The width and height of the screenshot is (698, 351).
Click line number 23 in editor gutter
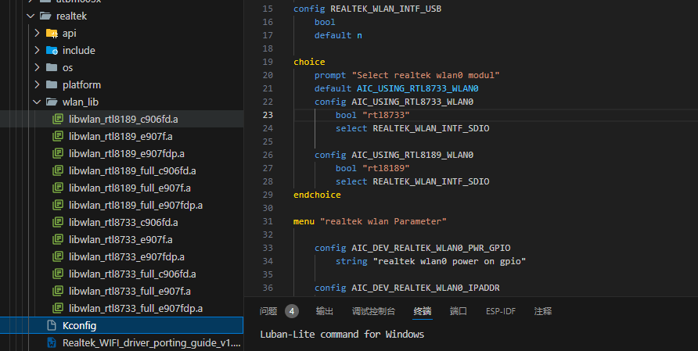[268, 115]
